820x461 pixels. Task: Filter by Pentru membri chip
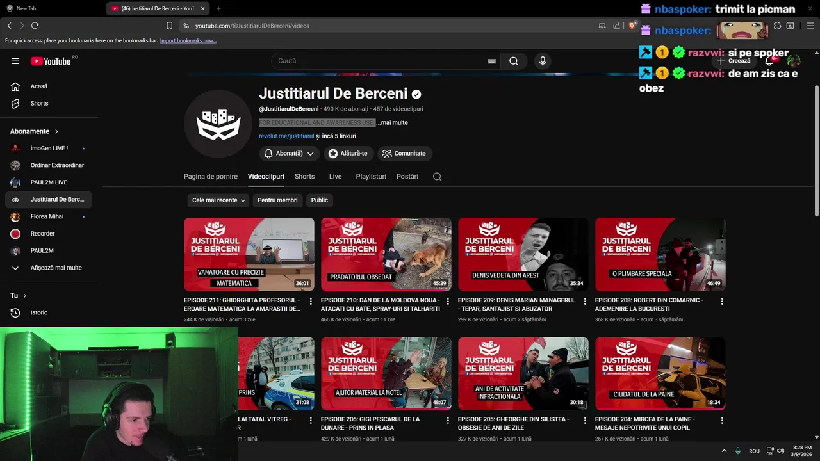(x=277, y=200)
